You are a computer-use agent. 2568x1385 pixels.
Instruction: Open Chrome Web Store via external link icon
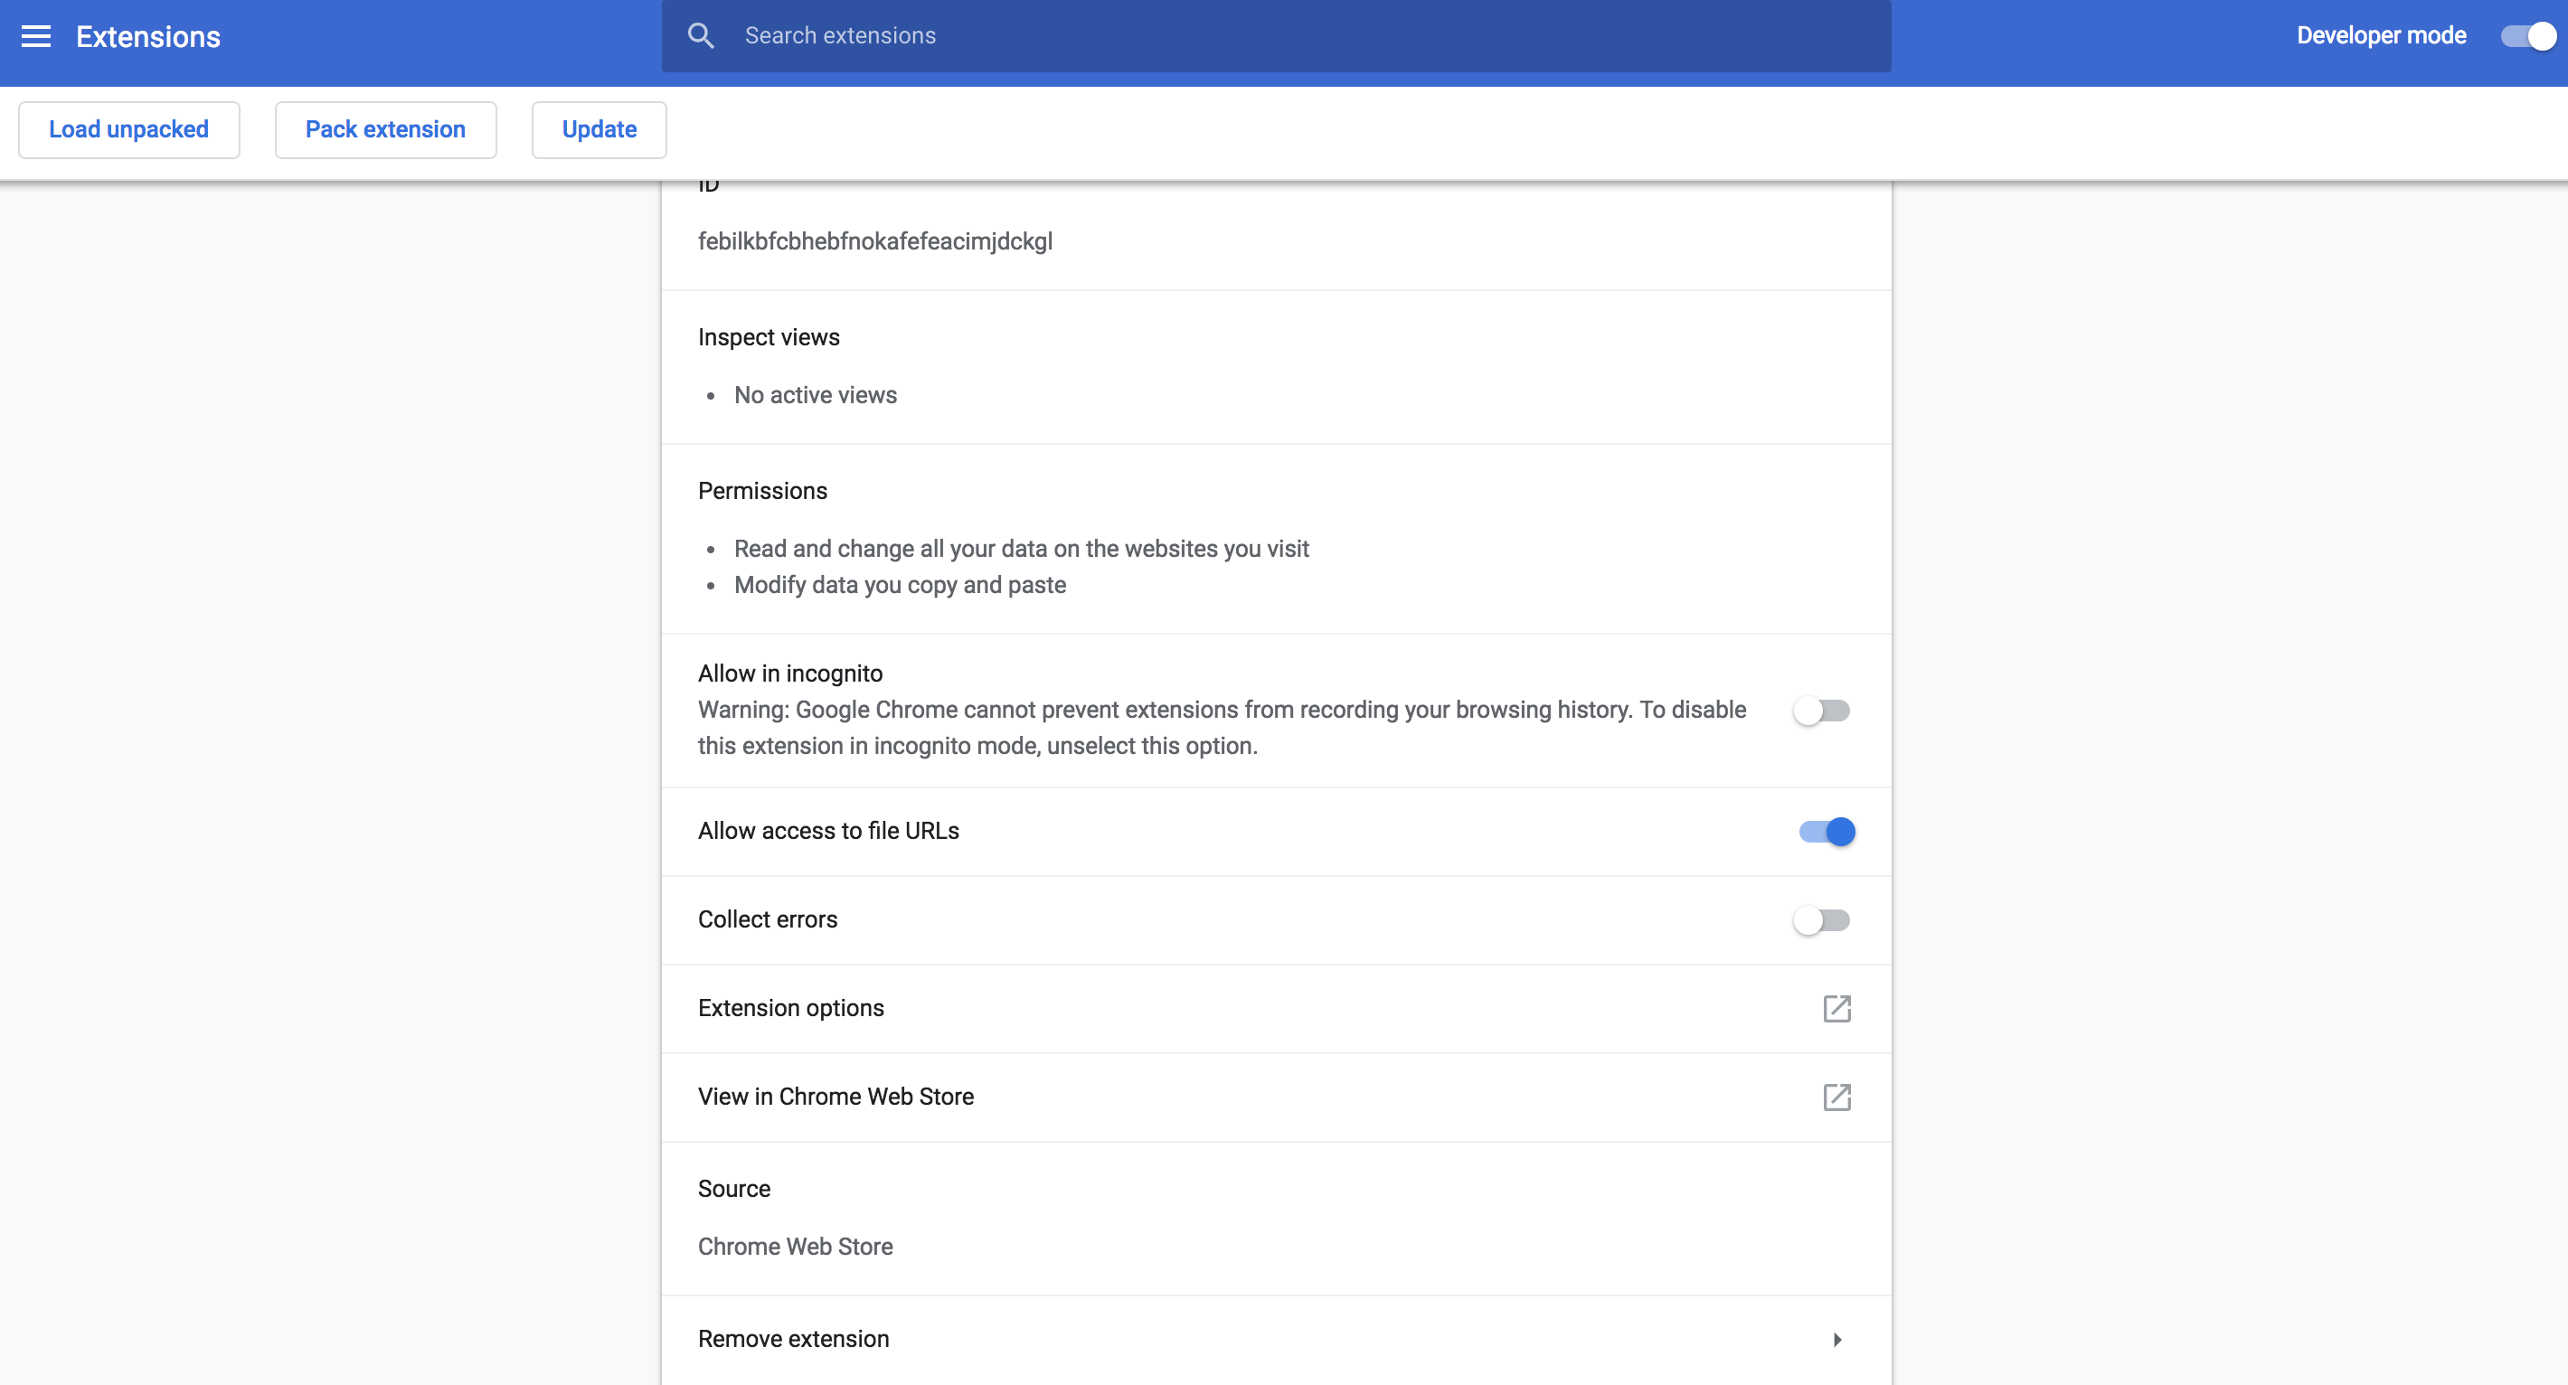(1837, 1097)
